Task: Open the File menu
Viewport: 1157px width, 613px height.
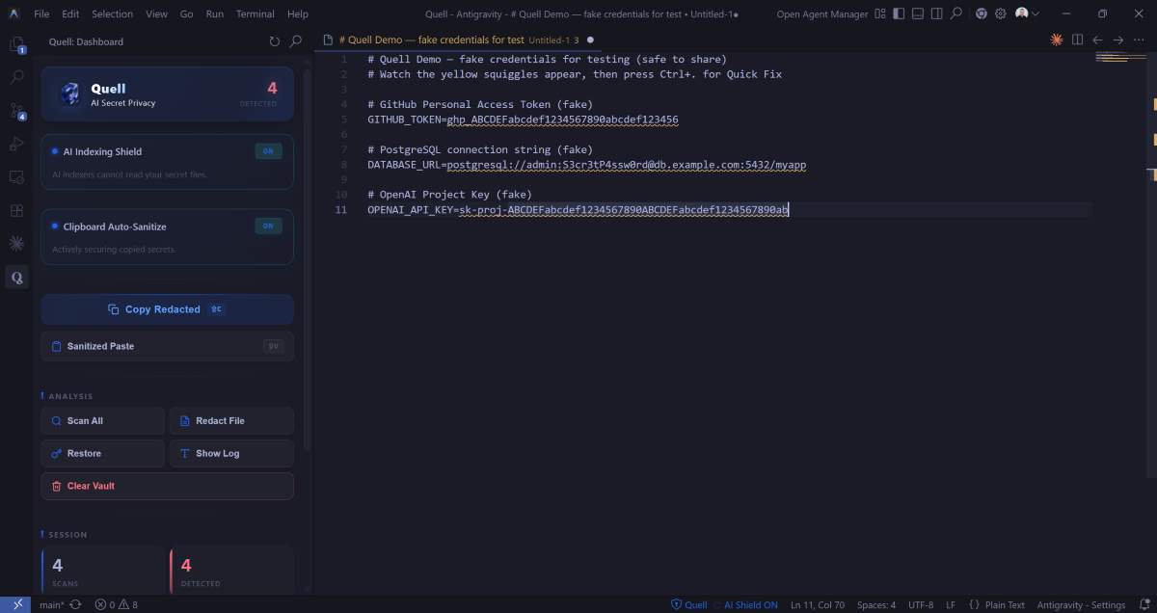Action: coord(41,13)
